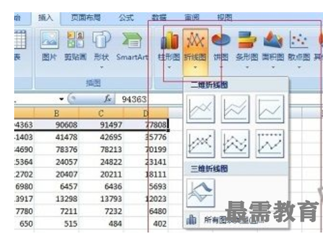Select cell containing 7232
The image size is (323, 237).
(101, 211)
